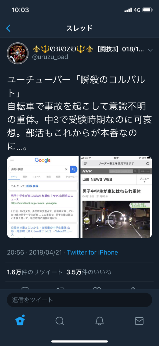Open the @uruzu_pad handle
This screenshot has height=346, width=159.
pos(50,57)
